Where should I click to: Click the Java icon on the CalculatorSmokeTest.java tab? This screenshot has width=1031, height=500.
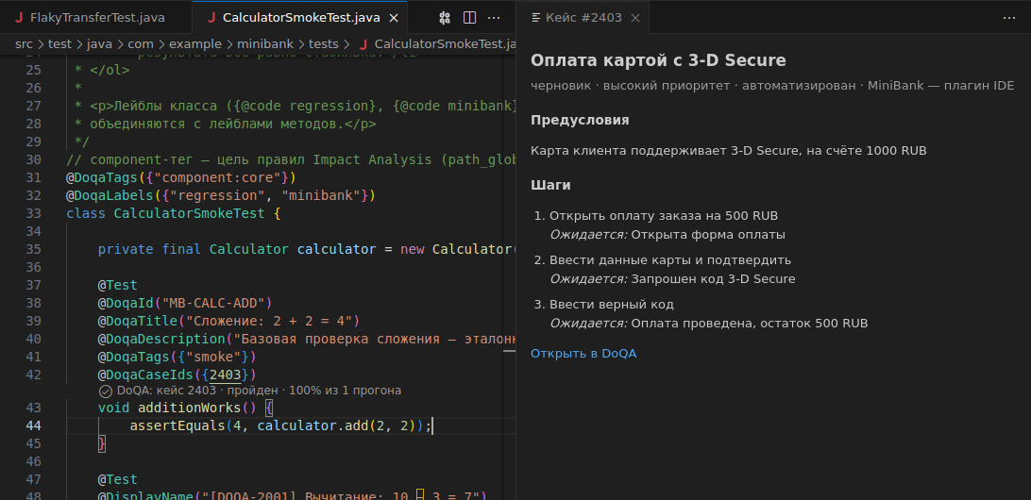pos(211,18)
